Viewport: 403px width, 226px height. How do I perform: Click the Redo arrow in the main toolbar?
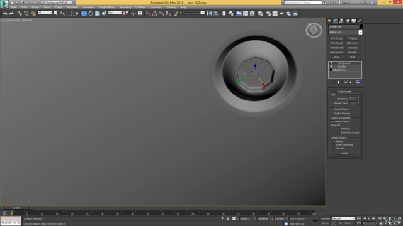click(x=11, y=13)
